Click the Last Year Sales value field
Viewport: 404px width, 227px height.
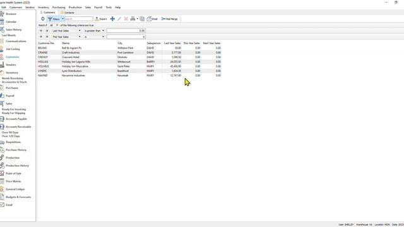(x=126, y=31)
